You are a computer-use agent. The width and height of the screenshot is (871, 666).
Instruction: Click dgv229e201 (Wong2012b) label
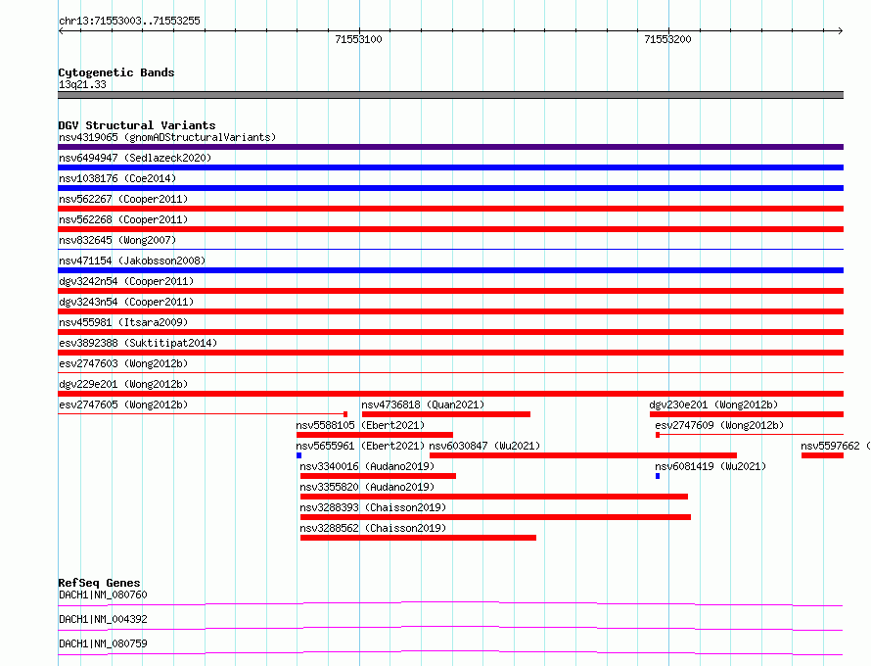pos(123,384)
